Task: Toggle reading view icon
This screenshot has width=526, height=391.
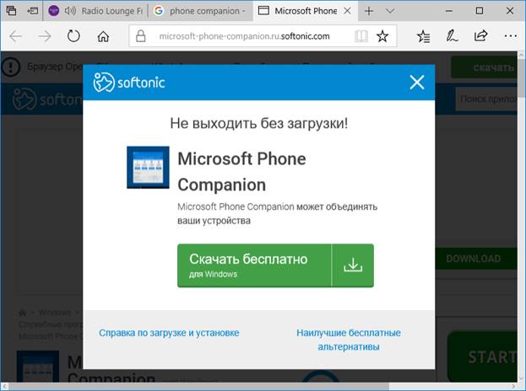Action: [361, 36]
